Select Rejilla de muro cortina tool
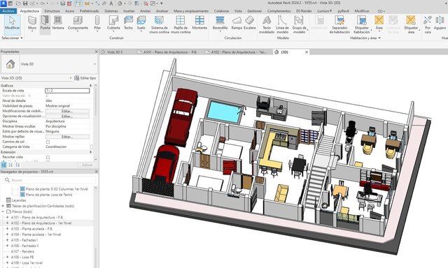448x268 pixels. [181, 24]
